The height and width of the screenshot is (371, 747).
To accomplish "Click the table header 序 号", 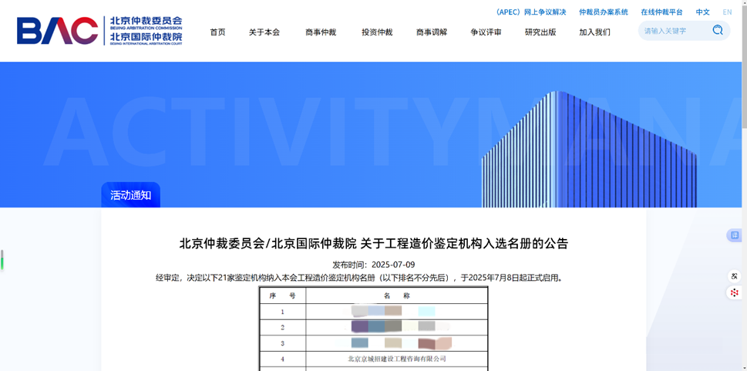I will [x=282, y=296].
